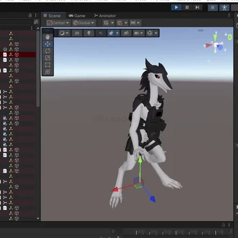Screen dimensions: 238x238
Task: Switch to the Game tab
Action: tap(77, 16)
